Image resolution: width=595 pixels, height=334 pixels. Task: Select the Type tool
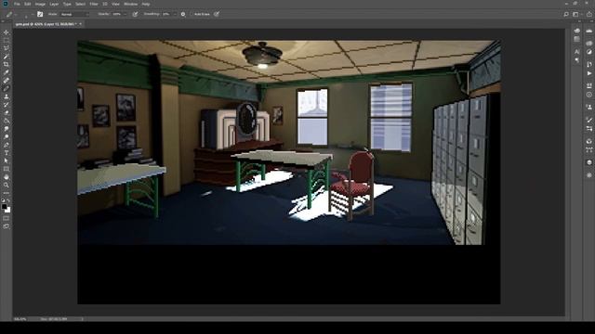7,152
